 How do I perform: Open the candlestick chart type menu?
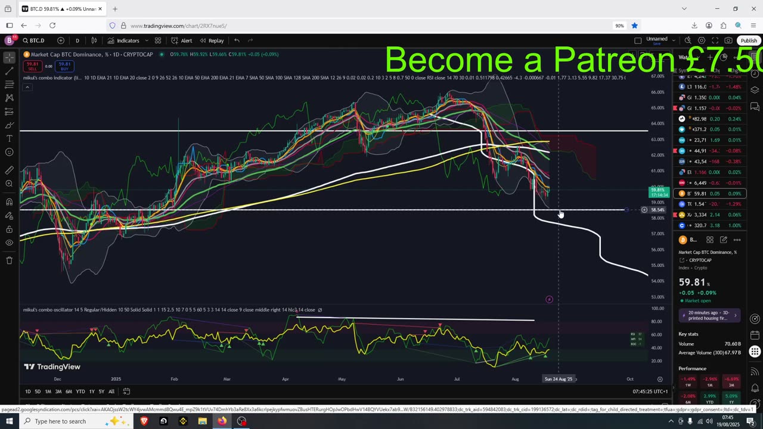pos(94,41)
